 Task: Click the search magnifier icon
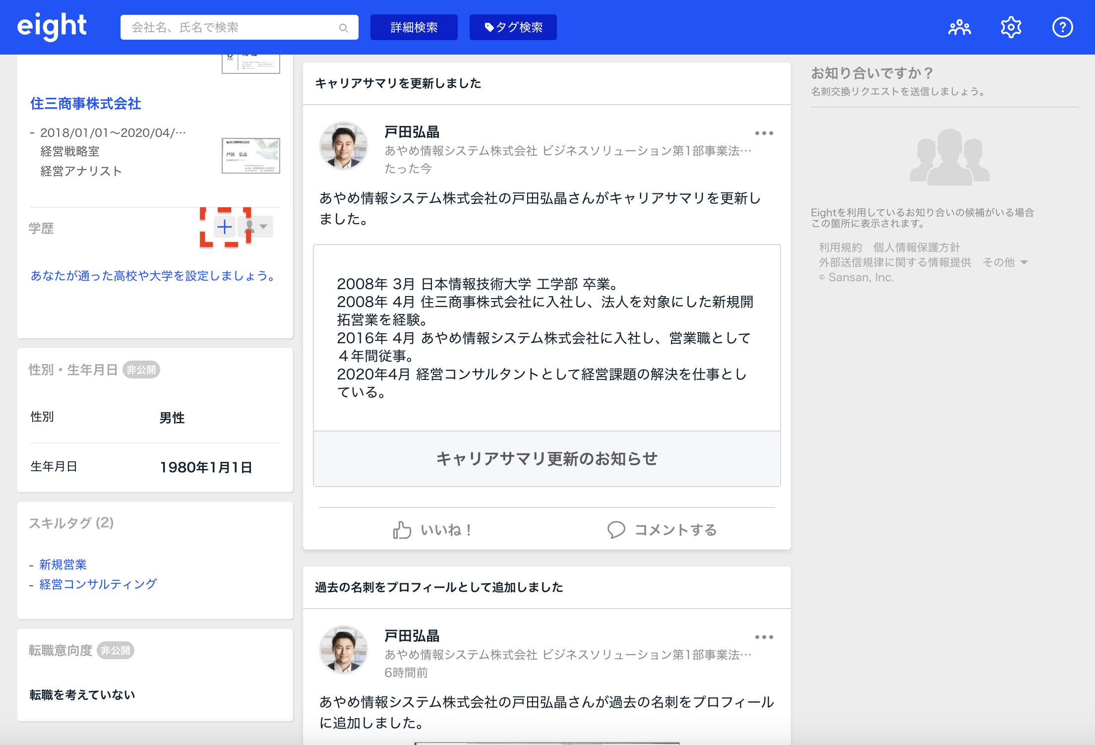pyautogui.click(x=343, y=28)
